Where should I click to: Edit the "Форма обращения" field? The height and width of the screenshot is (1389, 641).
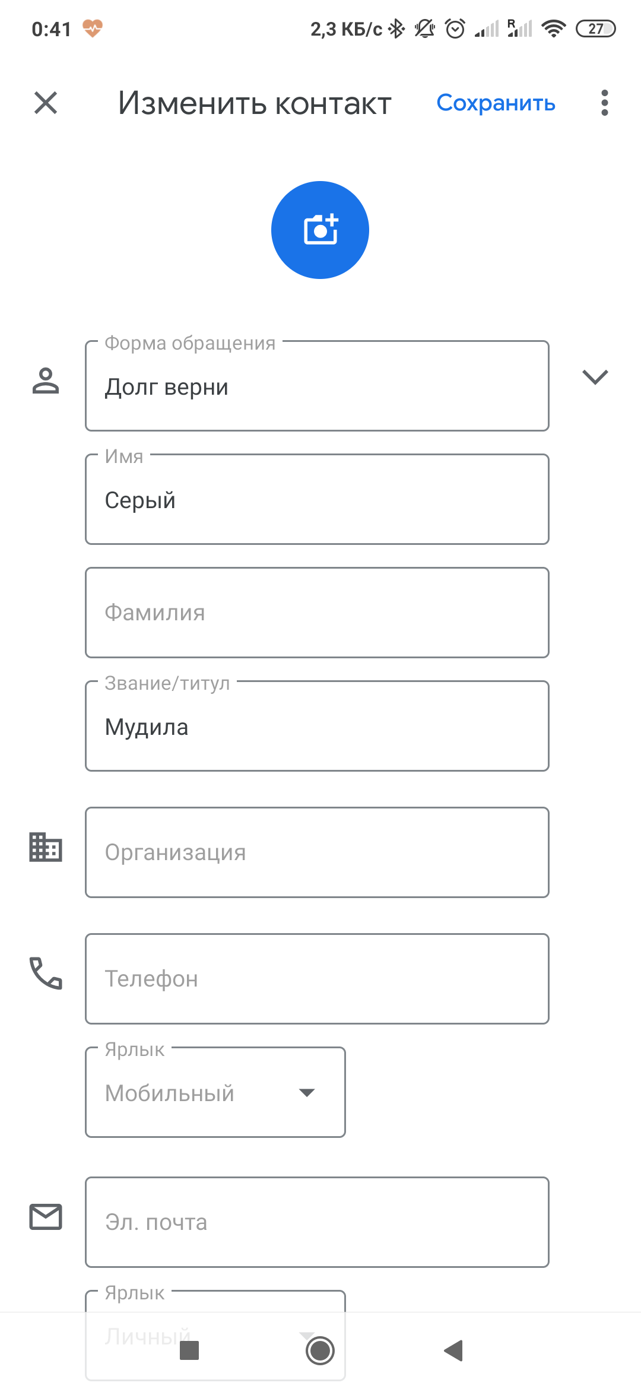pyautogui.click(x=317, y=386)
